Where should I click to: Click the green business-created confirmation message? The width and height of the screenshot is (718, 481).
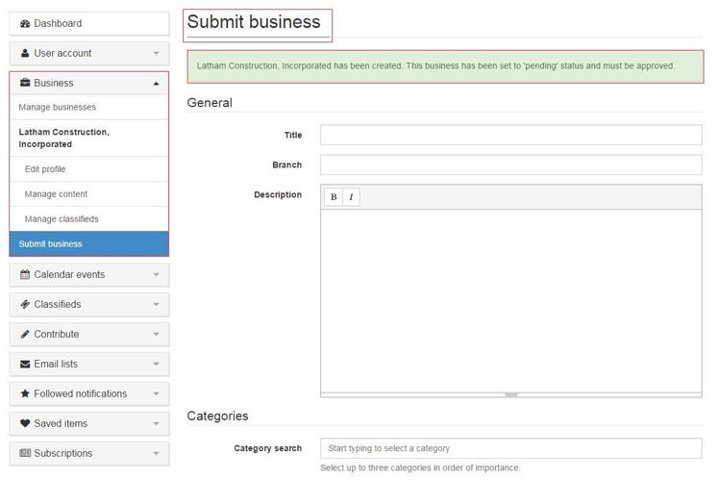point(445,66)
